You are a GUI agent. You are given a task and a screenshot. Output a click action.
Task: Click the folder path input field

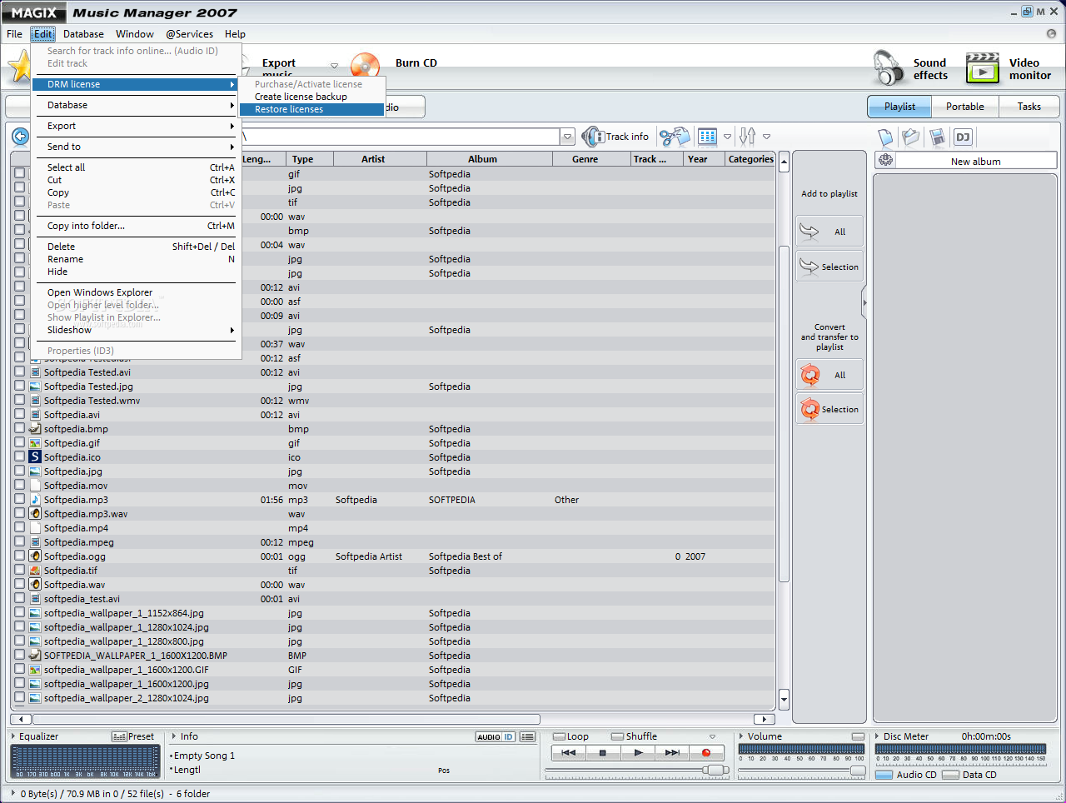pyautogui.click(x=401, y=137)
